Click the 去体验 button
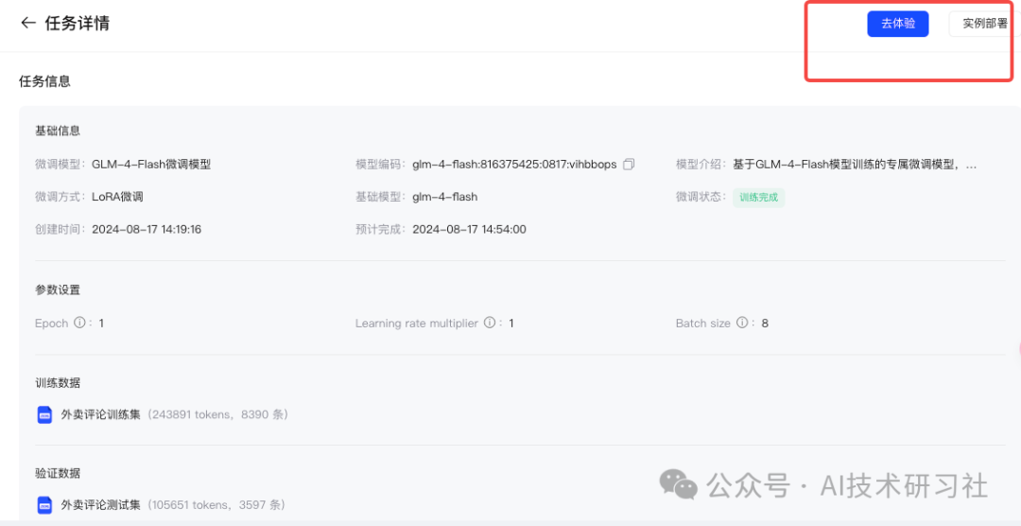Viewport: 1021px width, 526px height. point(898,24)
